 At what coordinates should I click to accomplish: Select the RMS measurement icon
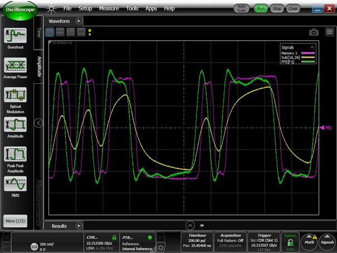[15, 184]
